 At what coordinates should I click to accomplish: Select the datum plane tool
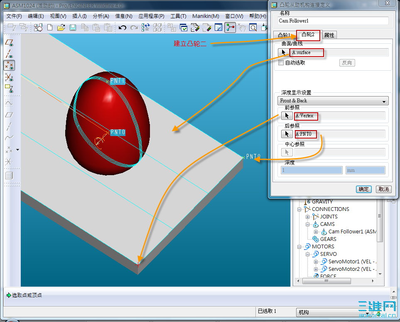coord(9,115)
